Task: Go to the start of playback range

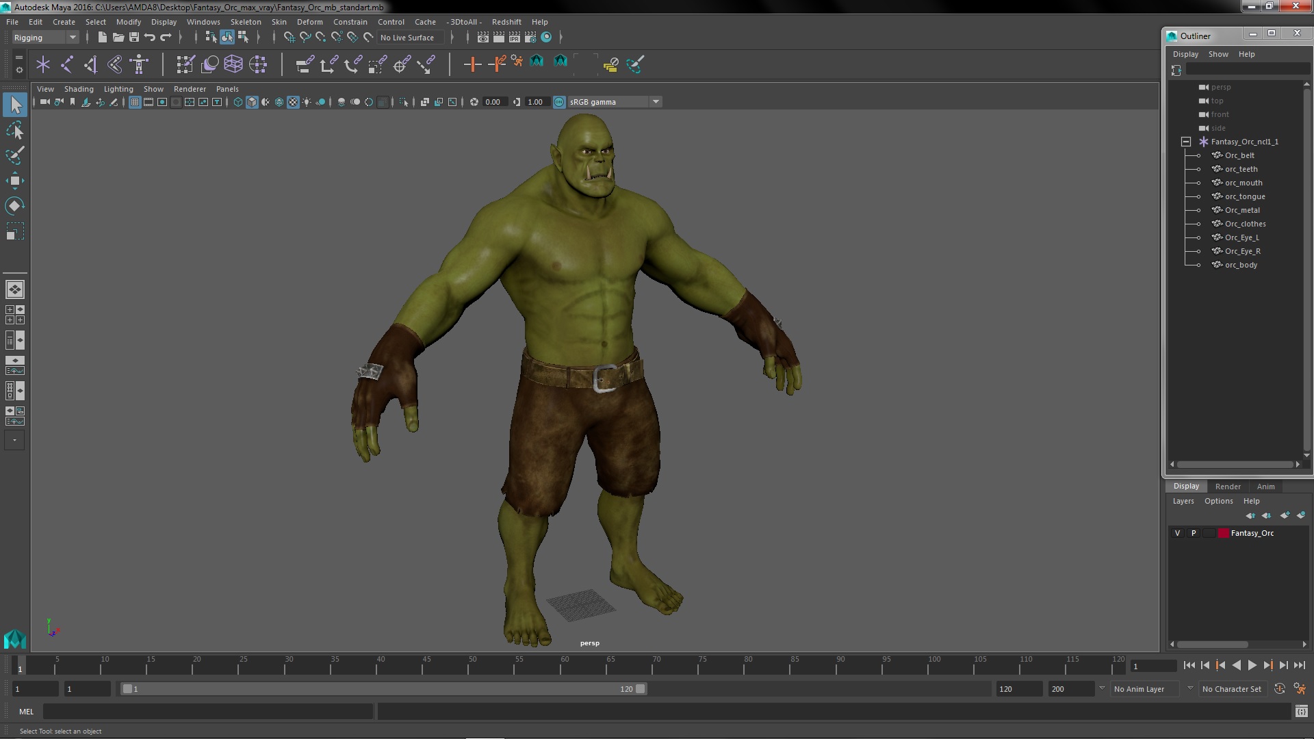Action: (x=1189, y=665)
